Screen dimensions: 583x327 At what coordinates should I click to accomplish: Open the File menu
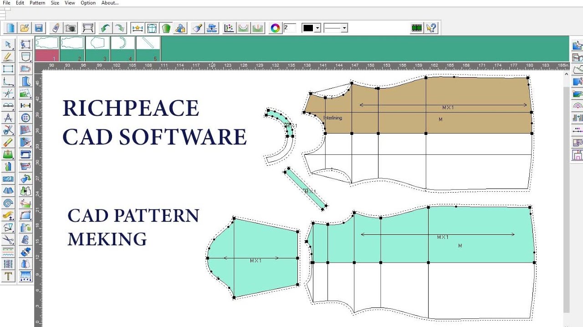(6, 3)
